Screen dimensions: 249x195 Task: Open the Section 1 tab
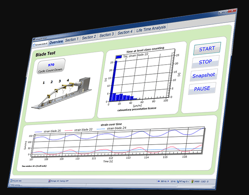point(72,39)
